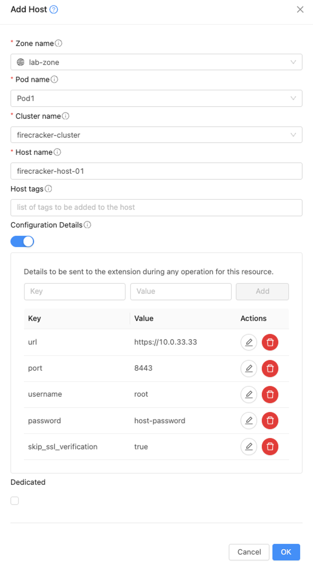Click info icon beside Zone name

pos(59,43)
